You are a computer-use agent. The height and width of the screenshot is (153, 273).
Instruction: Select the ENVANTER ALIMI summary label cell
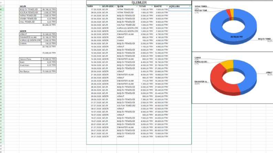30,37
